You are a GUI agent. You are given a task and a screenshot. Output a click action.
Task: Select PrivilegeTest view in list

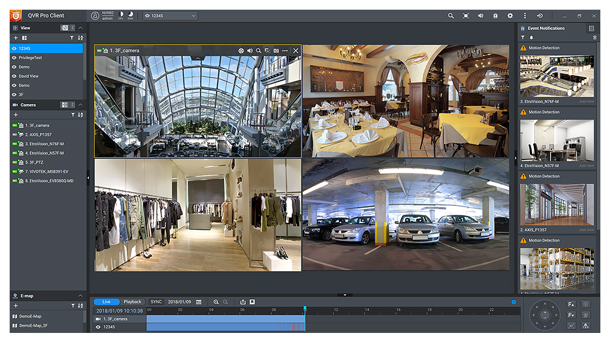(30, 57)
